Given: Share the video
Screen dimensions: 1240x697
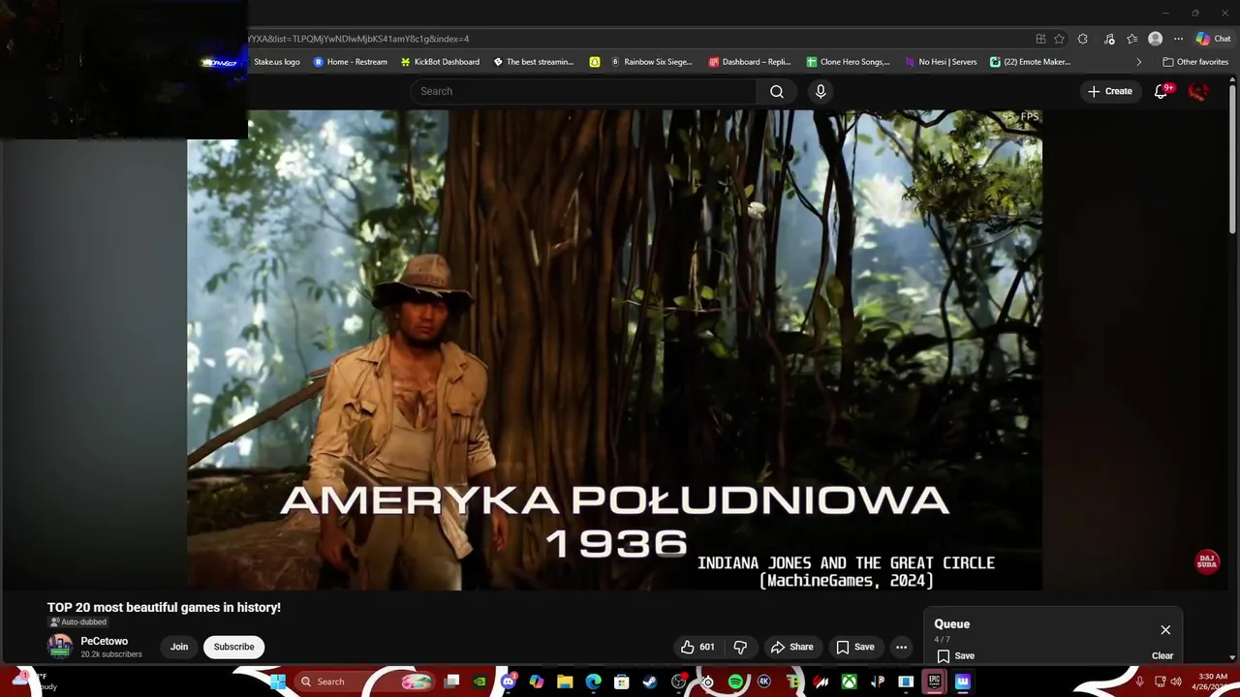Looking at the screenshot, I should pos(791,647).
